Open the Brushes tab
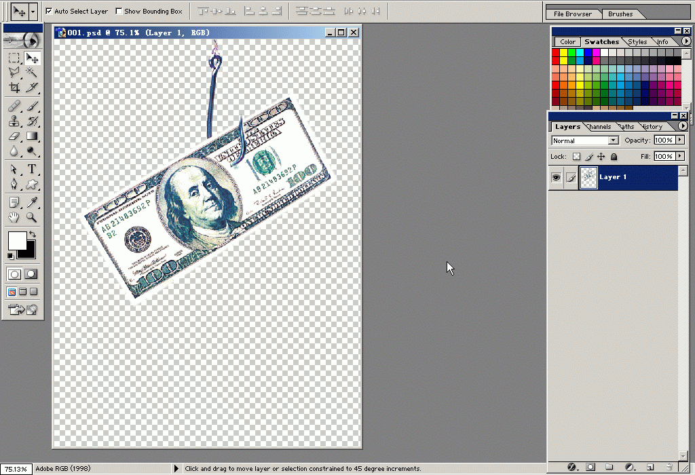 click(620, 14)
